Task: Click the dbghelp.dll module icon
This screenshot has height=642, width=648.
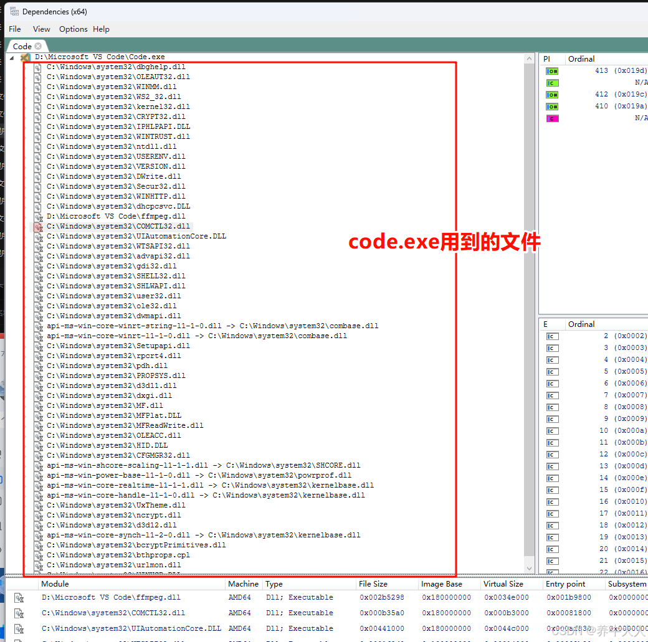Action: tap(37, 67)
